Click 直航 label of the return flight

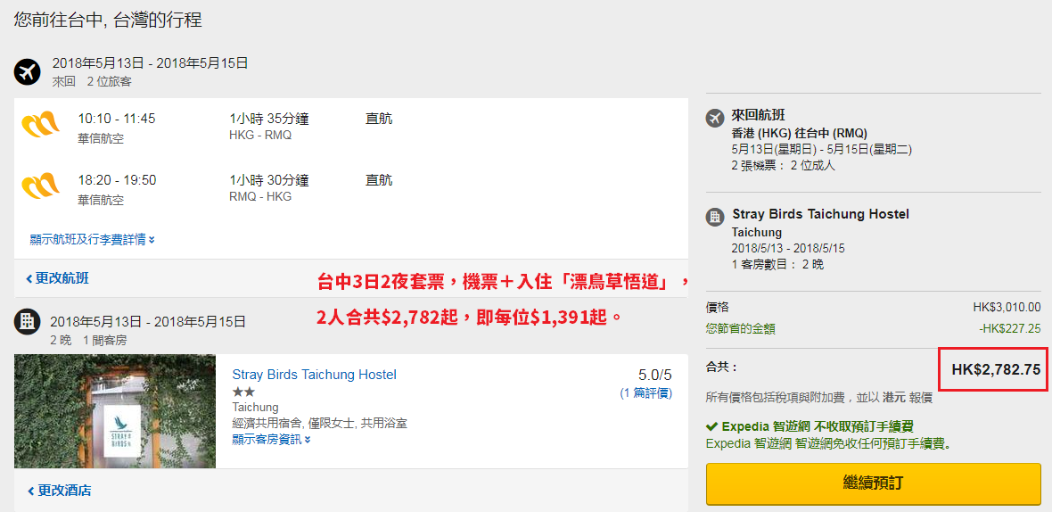tap(379, 180)
